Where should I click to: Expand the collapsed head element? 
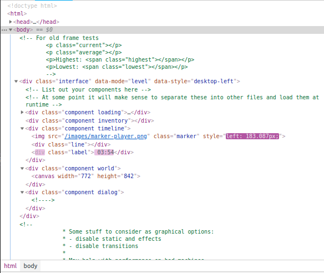pyautogui.click(x=11, y=22)
